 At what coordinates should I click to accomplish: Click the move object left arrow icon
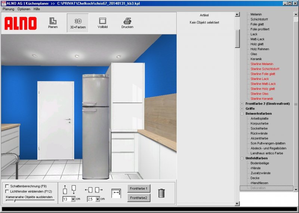(89, 190)
